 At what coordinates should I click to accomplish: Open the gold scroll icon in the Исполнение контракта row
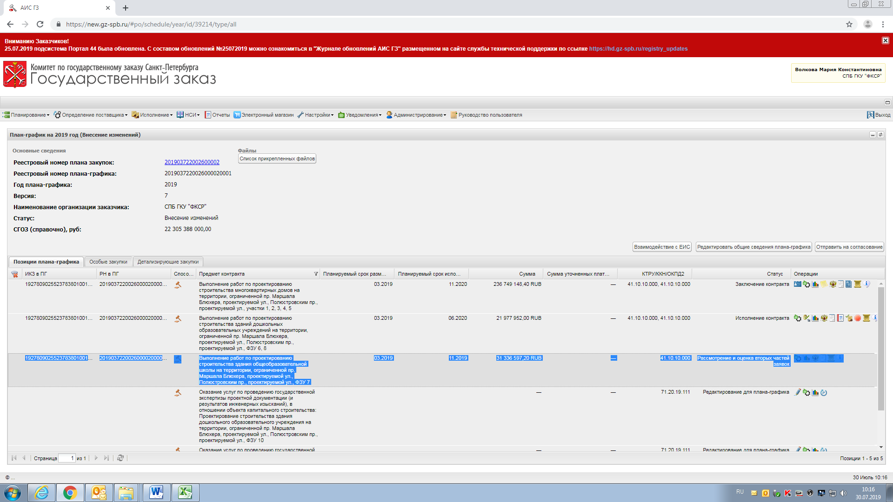click(866, 318)
